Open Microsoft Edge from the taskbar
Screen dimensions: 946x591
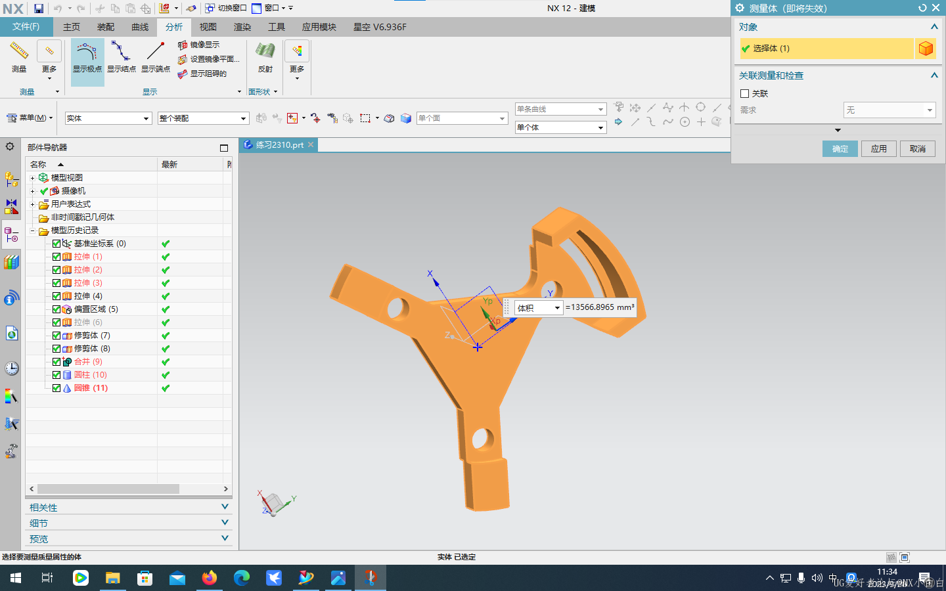tap(242, 578)
